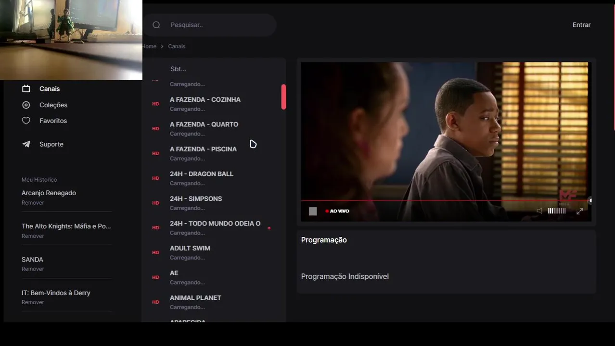Select the 24H - DRAGON BALL channel
The image size is (615, 346).
click(x=202, y=174)
